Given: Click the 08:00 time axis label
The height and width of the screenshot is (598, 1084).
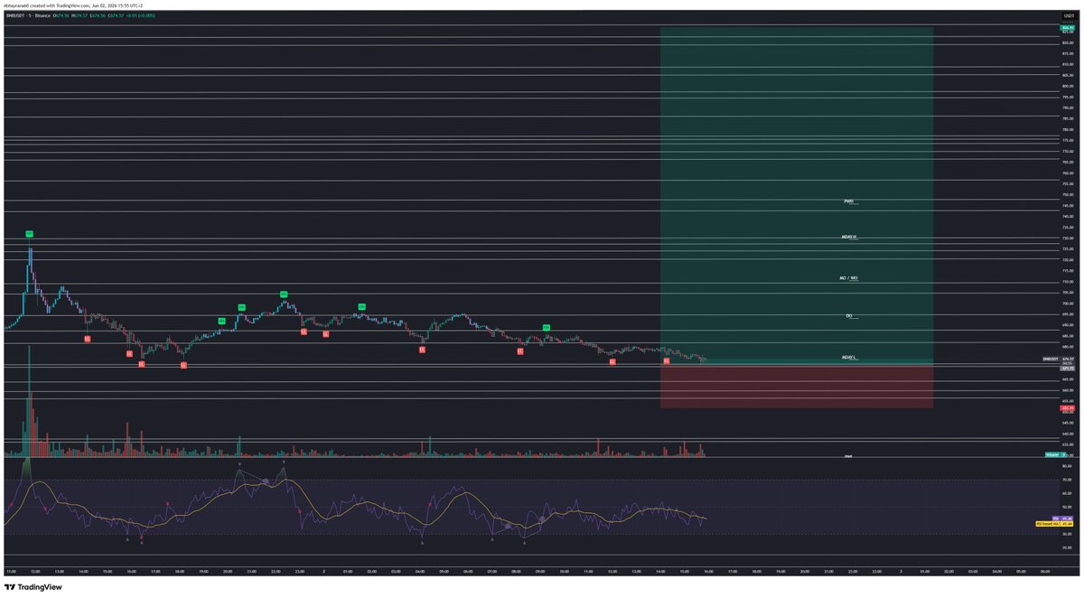Looking at the screenshot, I should pos(516,571).
